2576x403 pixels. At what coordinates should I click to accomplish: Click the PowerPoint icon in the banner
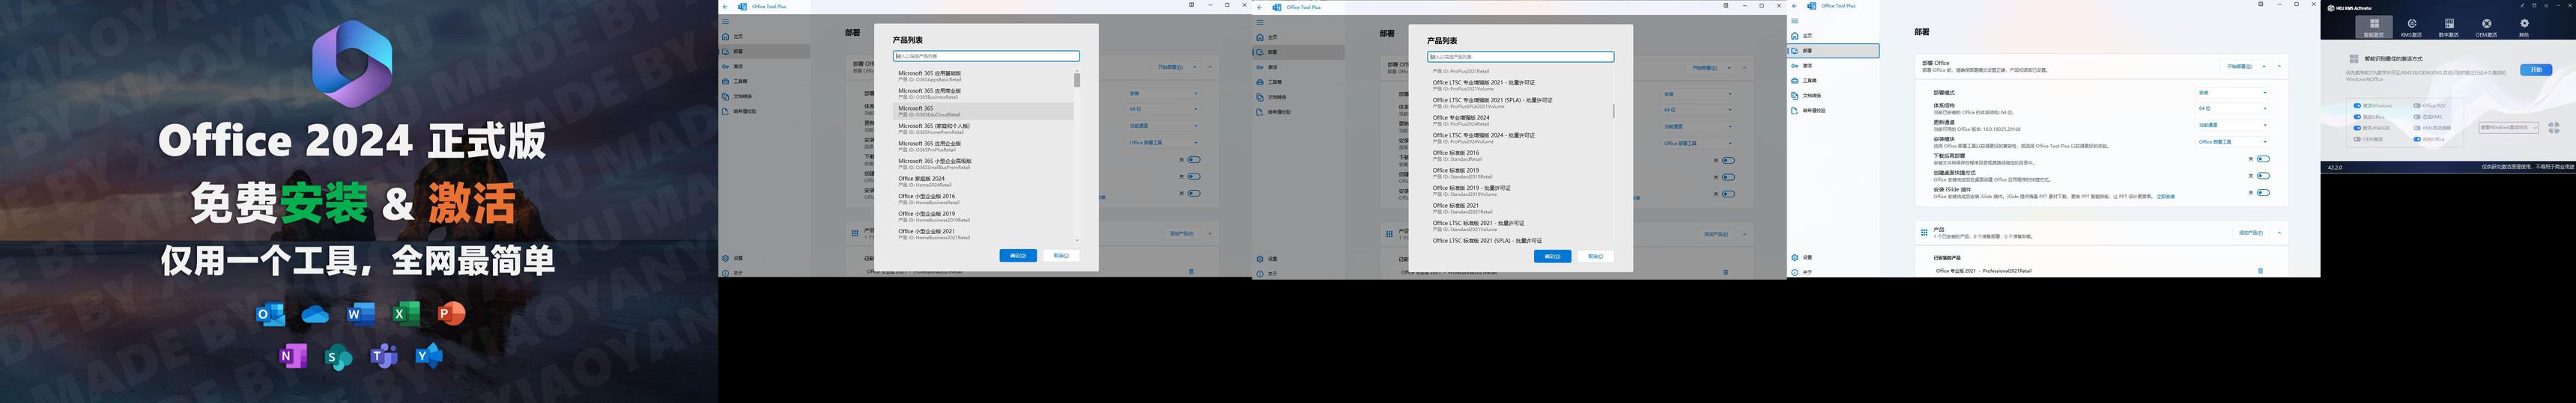point(451,314)
